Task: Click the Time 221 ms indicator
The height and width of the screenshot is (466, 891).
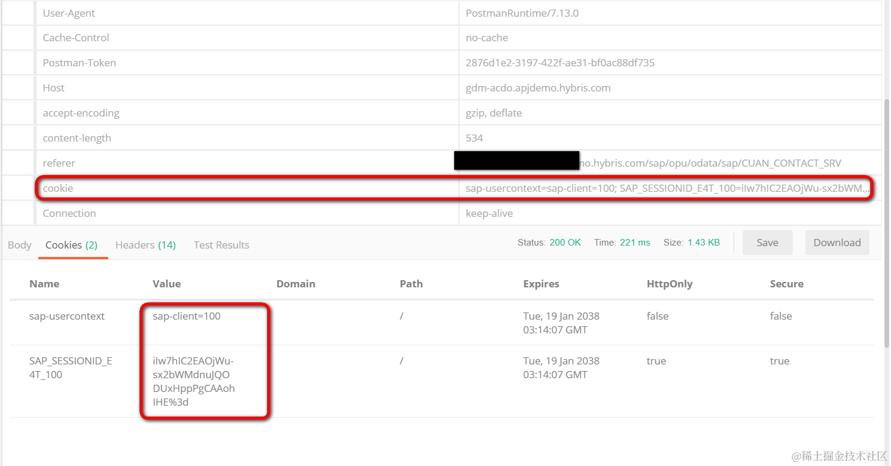Action: [x=622, y=243]
